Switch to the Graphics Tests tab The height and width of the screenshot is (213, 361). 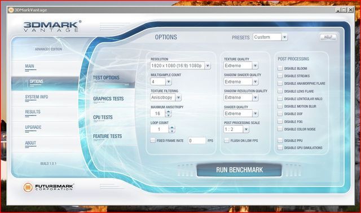click(108, 99)
